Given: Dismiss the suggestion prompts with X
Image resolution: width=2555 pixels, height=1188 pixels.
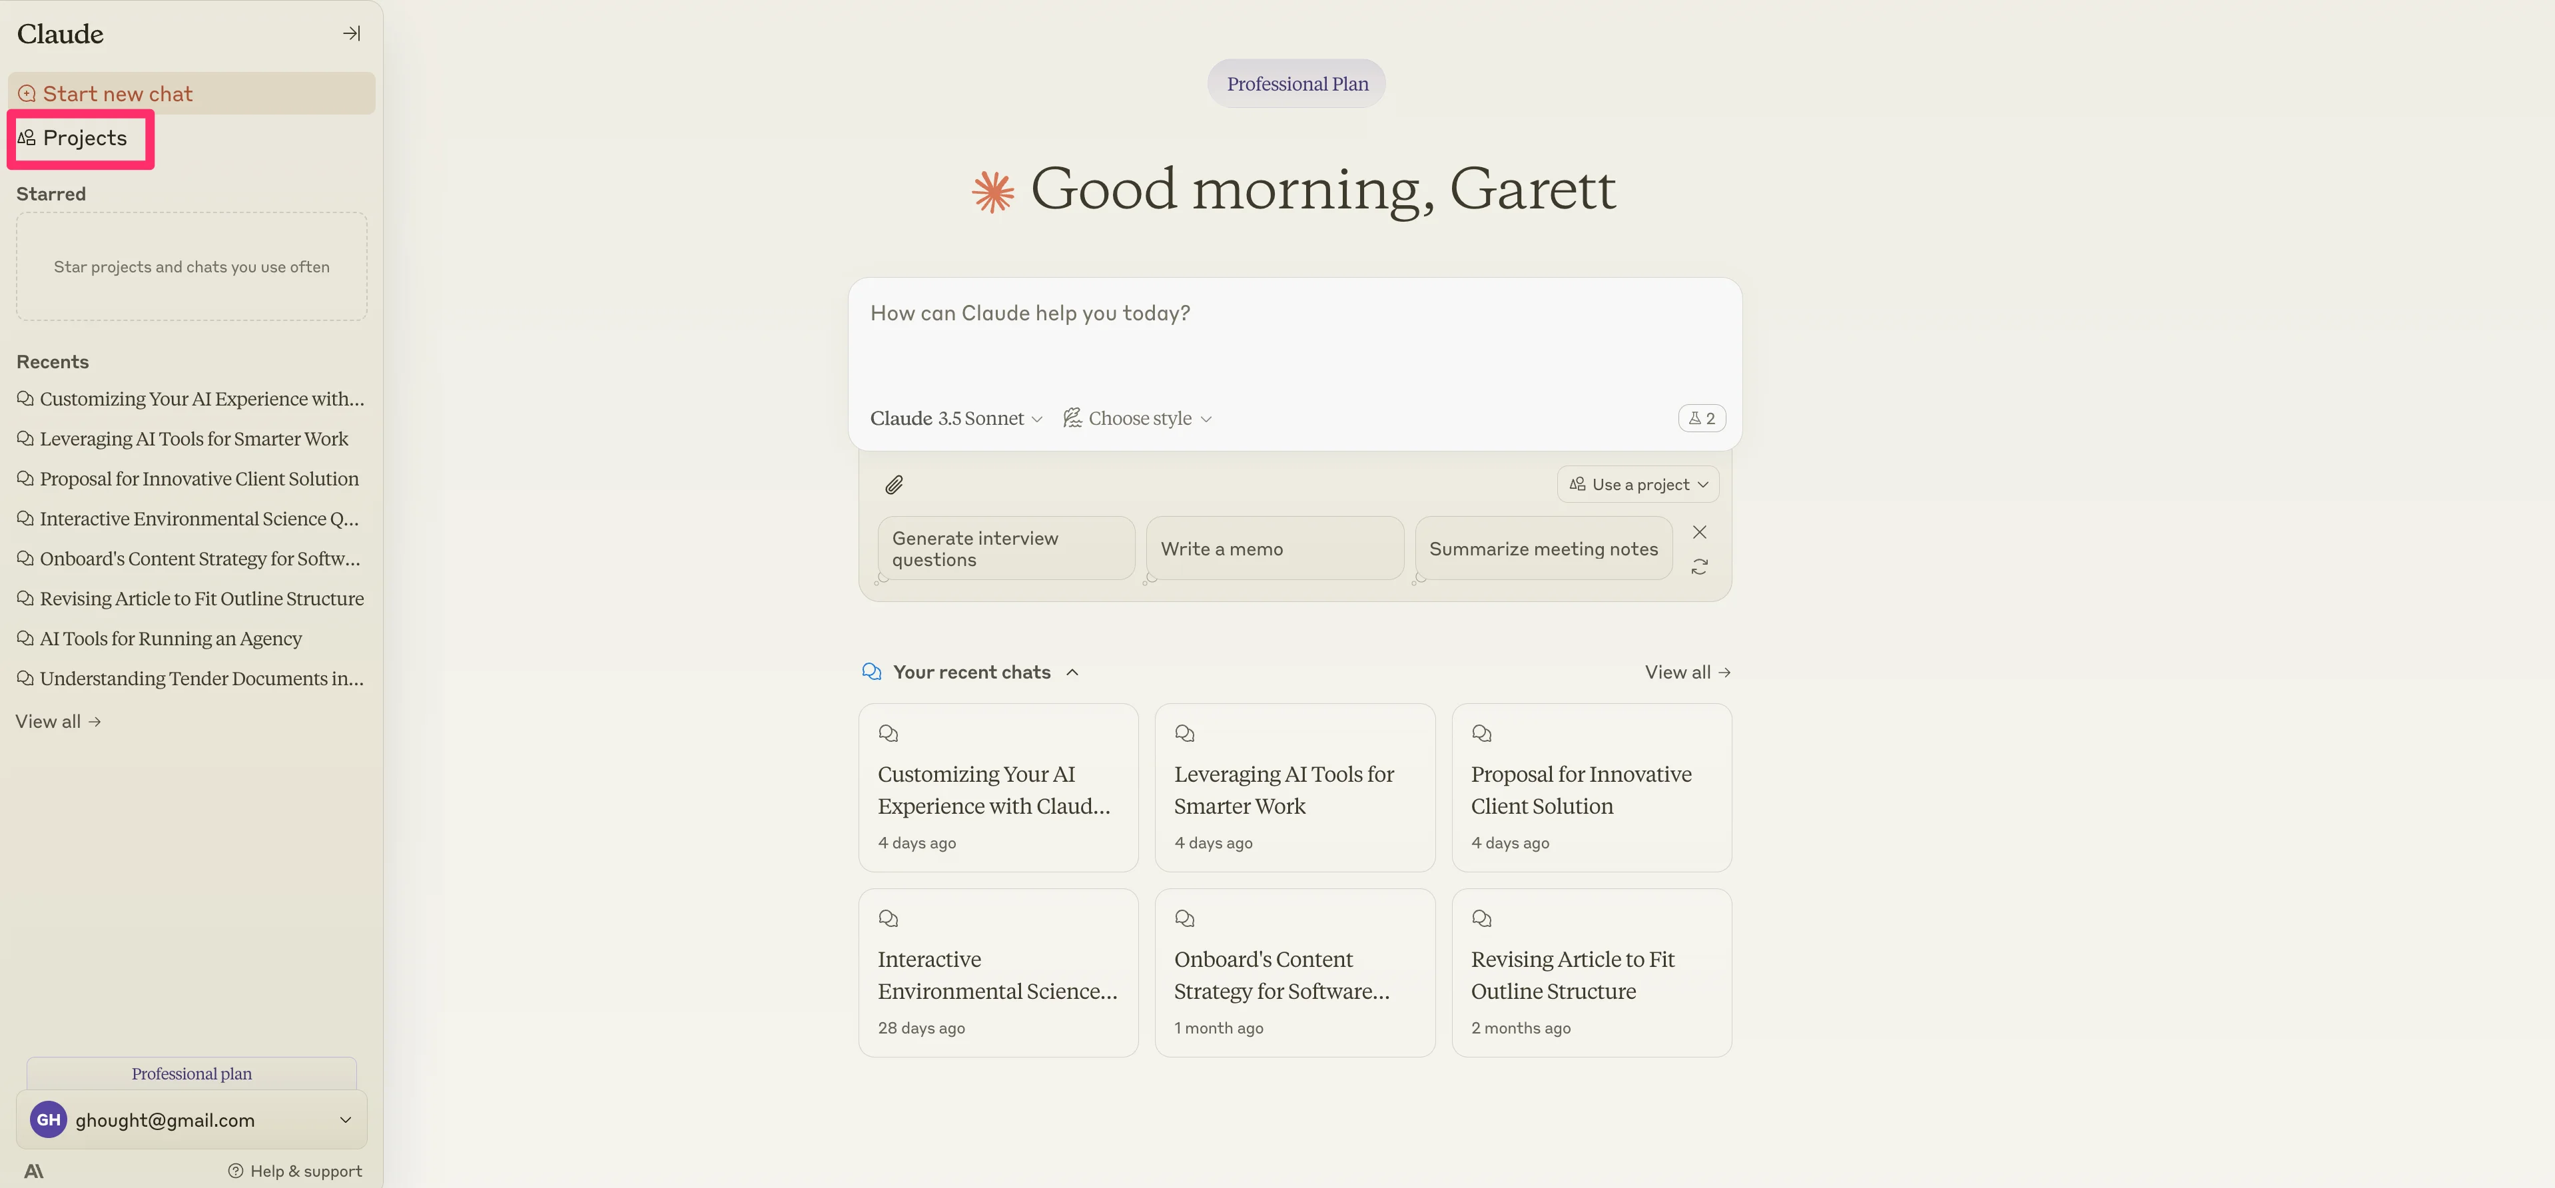Looking at the screenshot, I should tap(1699, 533).
